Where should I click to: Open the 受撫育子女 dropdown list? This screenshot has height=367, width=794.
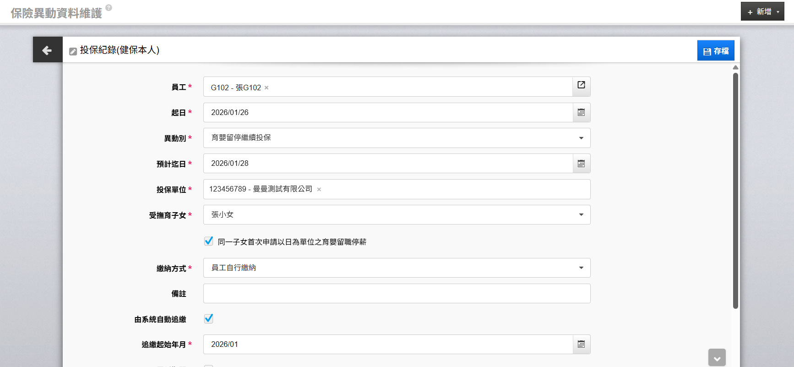[581, 215]
